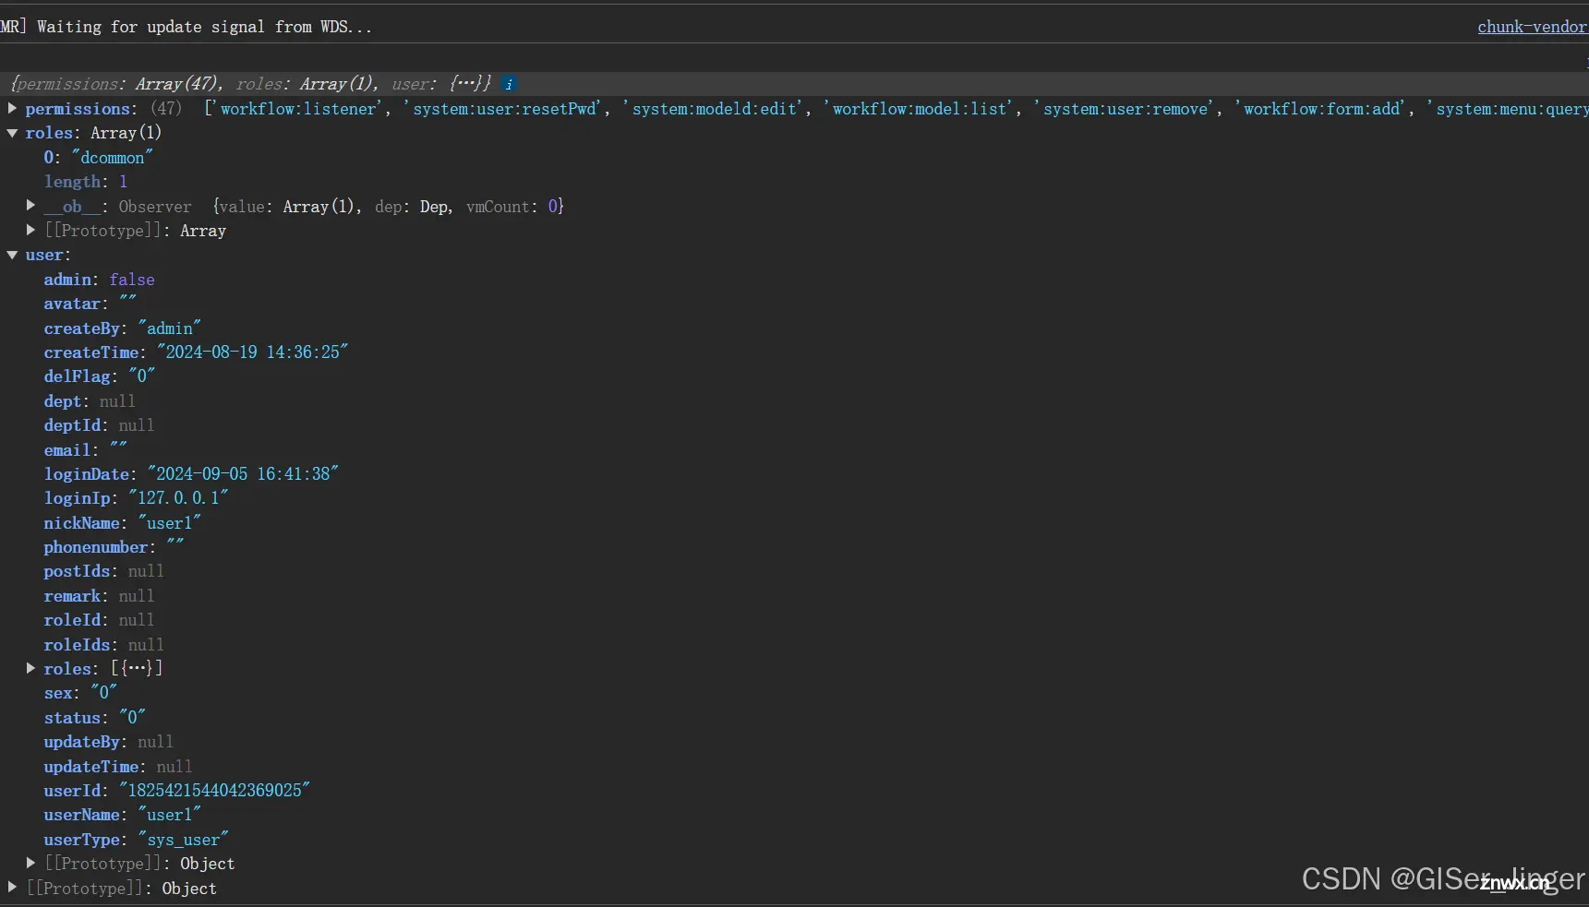Click the object summary line {permissions: Array(47)…}
Screen dimensions: 1589x907
click(x=249, y=84)
